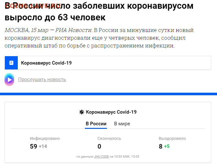Image resolution: width=217 pixels, height=166 pixels.
Task: Click the Инфицировано label
Action: 45,139
